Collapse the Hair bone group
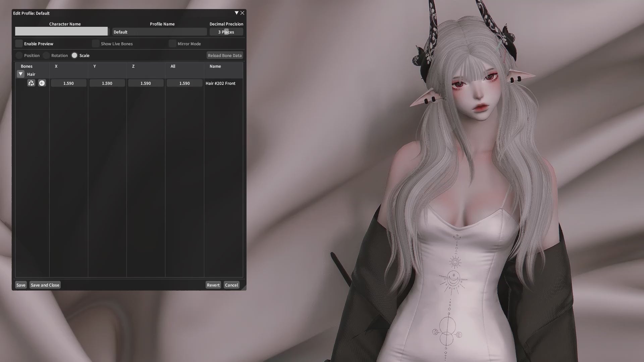Viewport: 644px width, 362px height. 21,74
